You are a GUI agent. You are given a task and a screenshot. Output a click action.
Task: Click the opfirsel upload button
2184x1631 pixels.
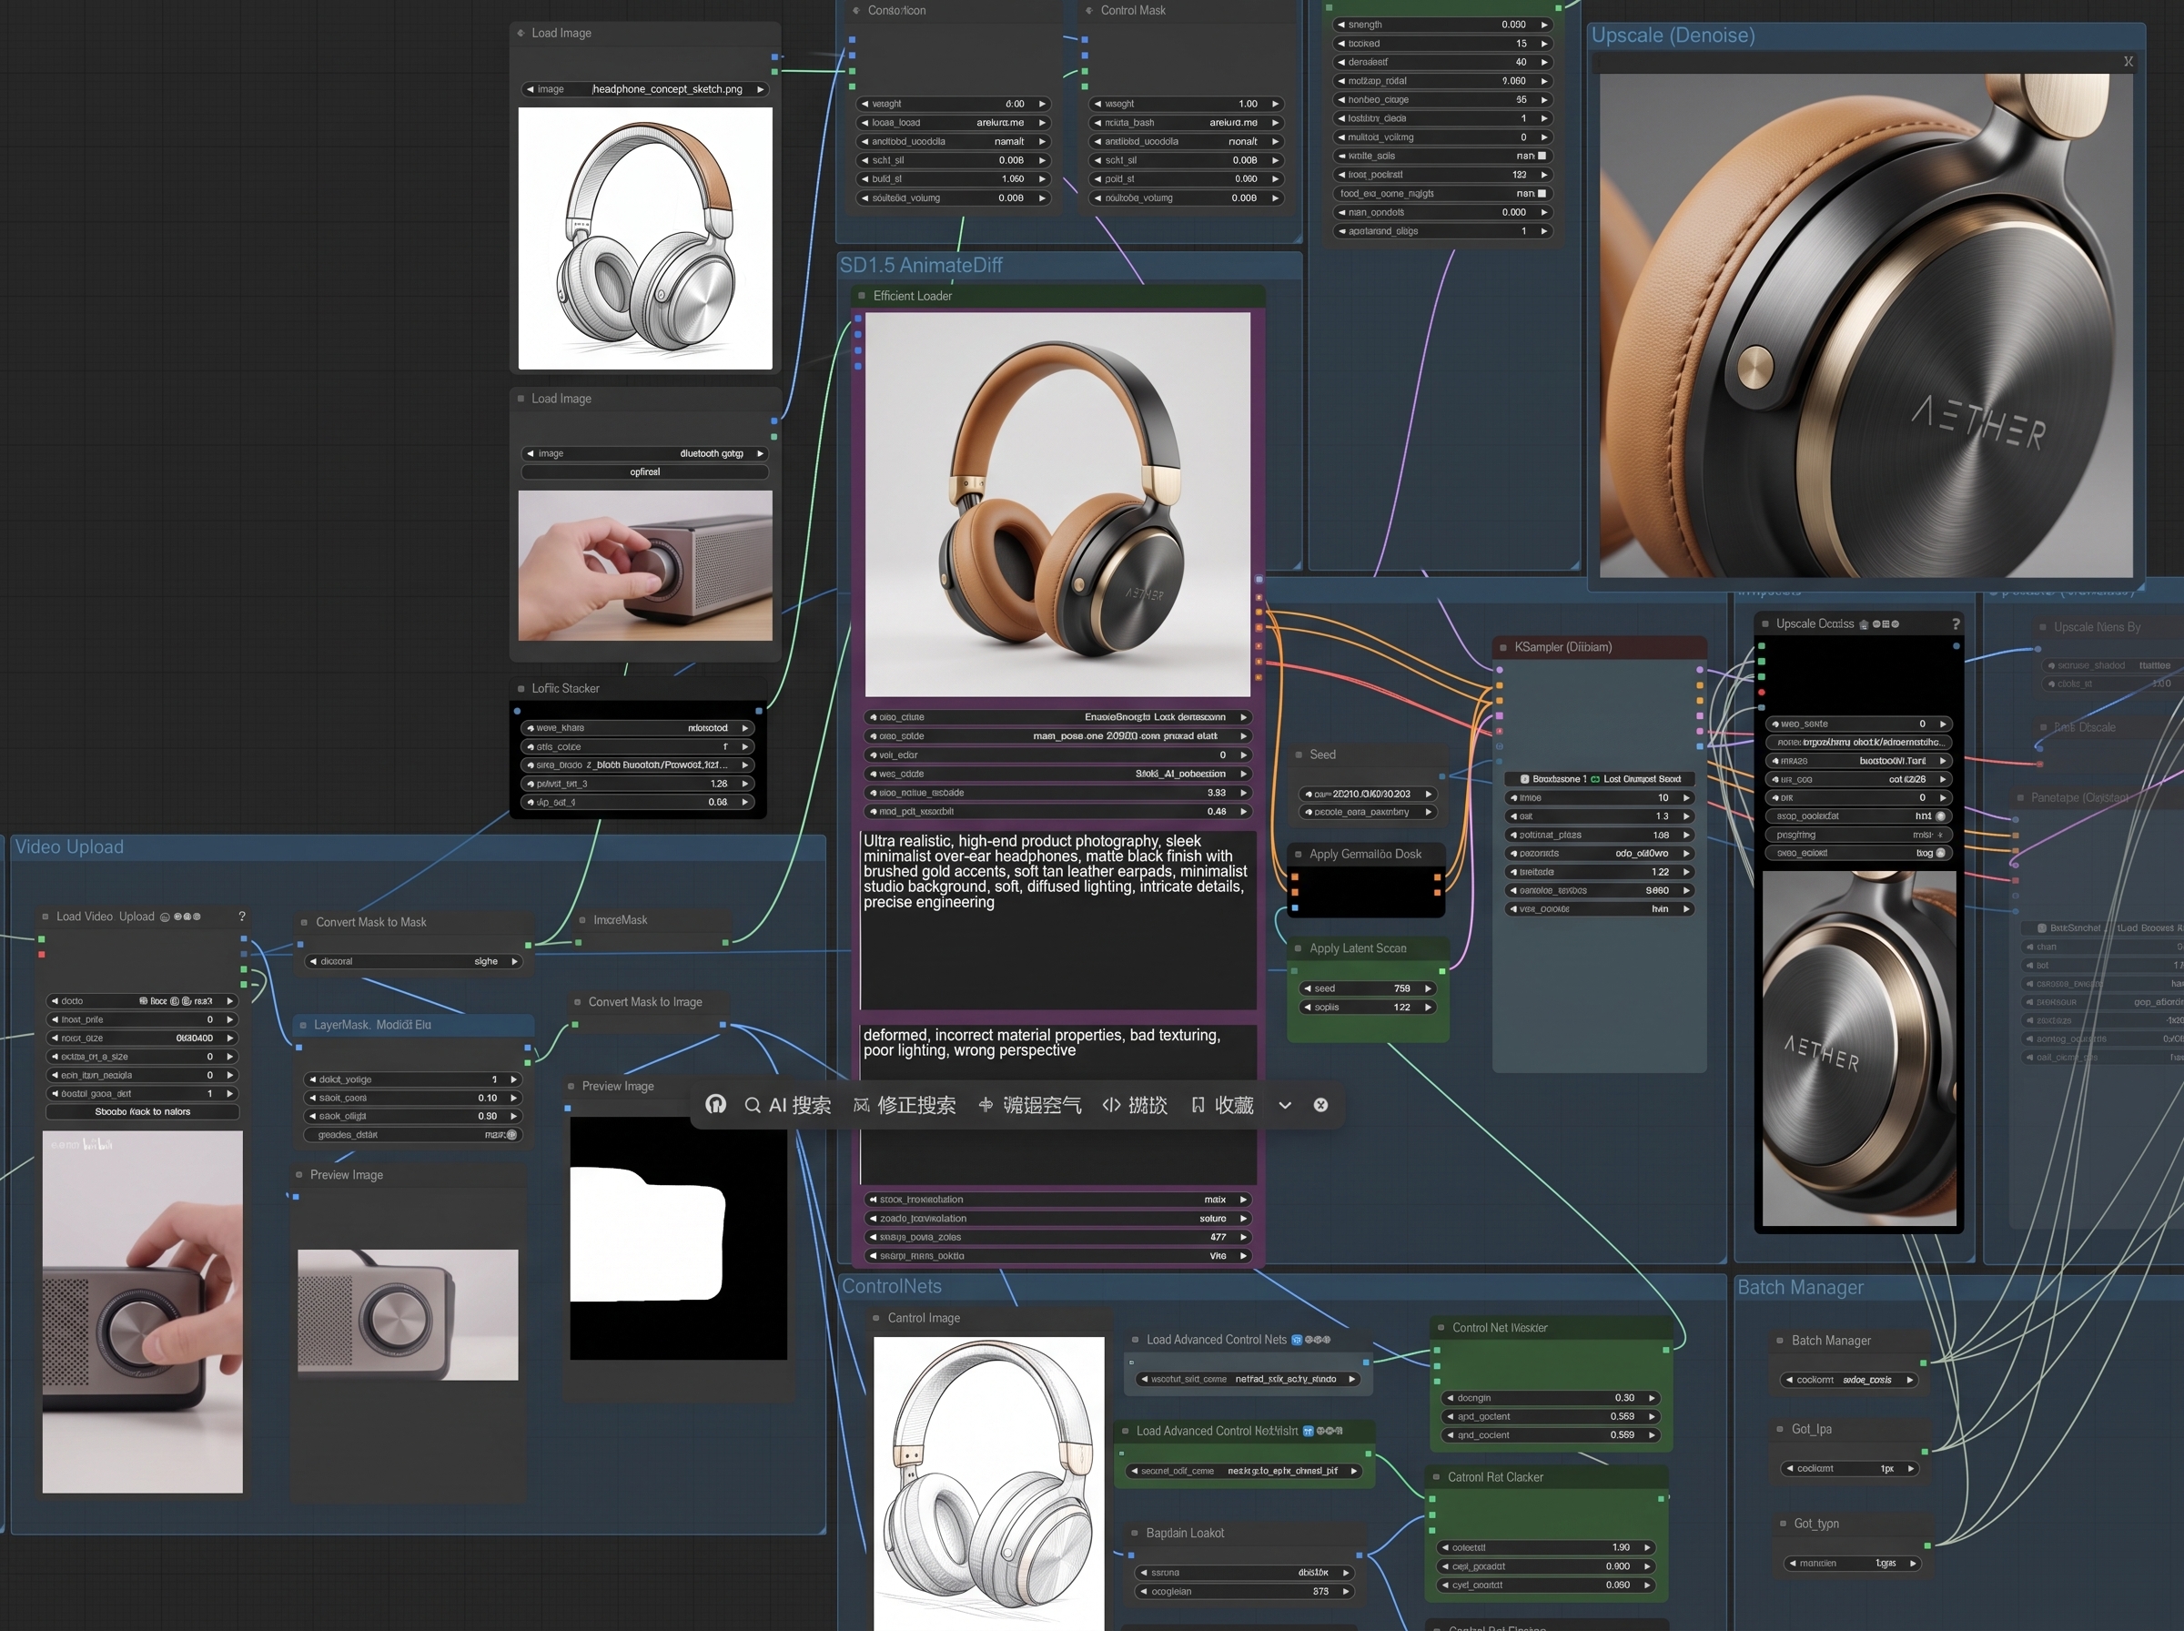coord(645,472)
